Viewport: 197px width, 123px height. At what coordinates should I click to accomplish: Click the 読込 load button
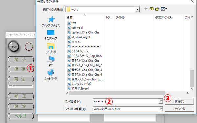click(21, 59)
